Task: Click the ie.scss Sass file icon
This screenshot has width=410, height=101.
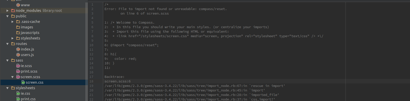Action: click(18, 66)
